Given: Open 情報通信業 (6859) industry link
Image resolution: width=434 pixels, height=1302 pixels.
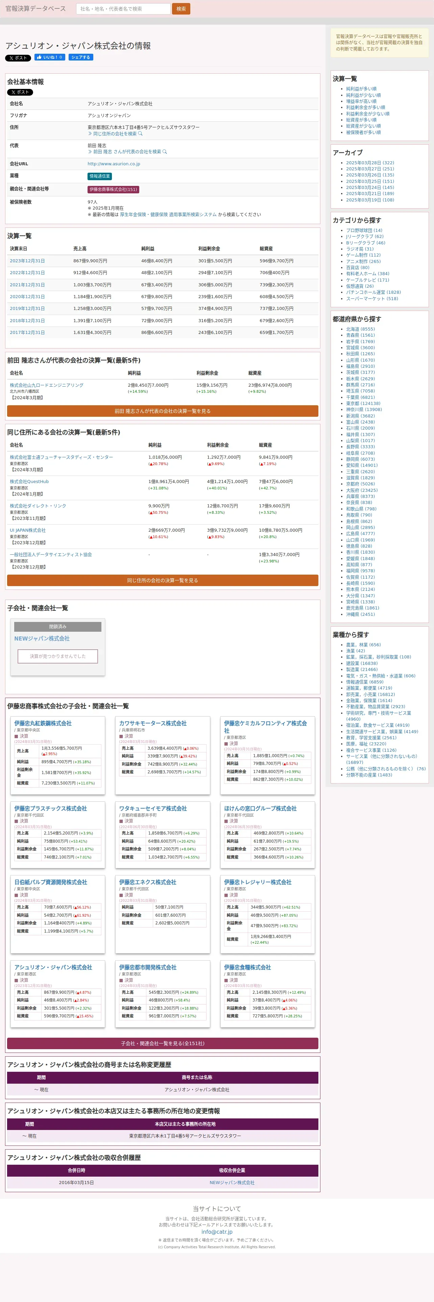Looking at the screenshot, I should [364, 682].
